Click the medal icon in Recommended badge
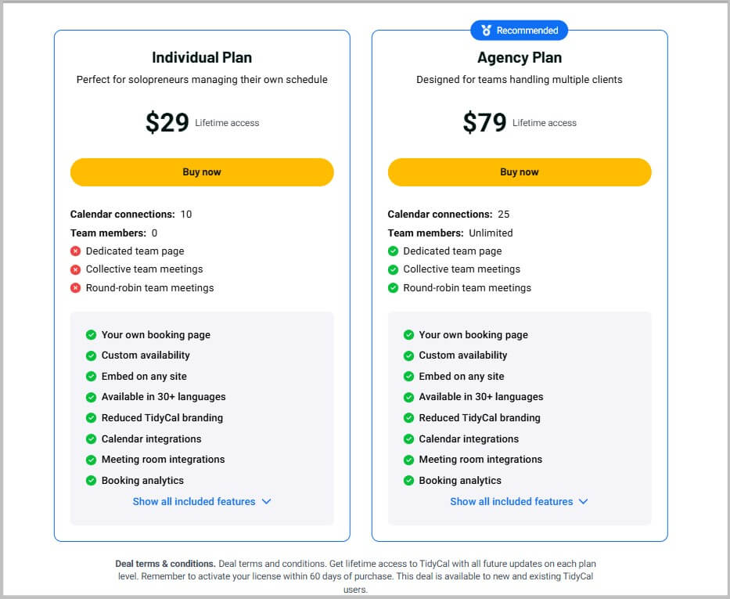The height and width of the screenshot is (599, 730). click(486, 31)
